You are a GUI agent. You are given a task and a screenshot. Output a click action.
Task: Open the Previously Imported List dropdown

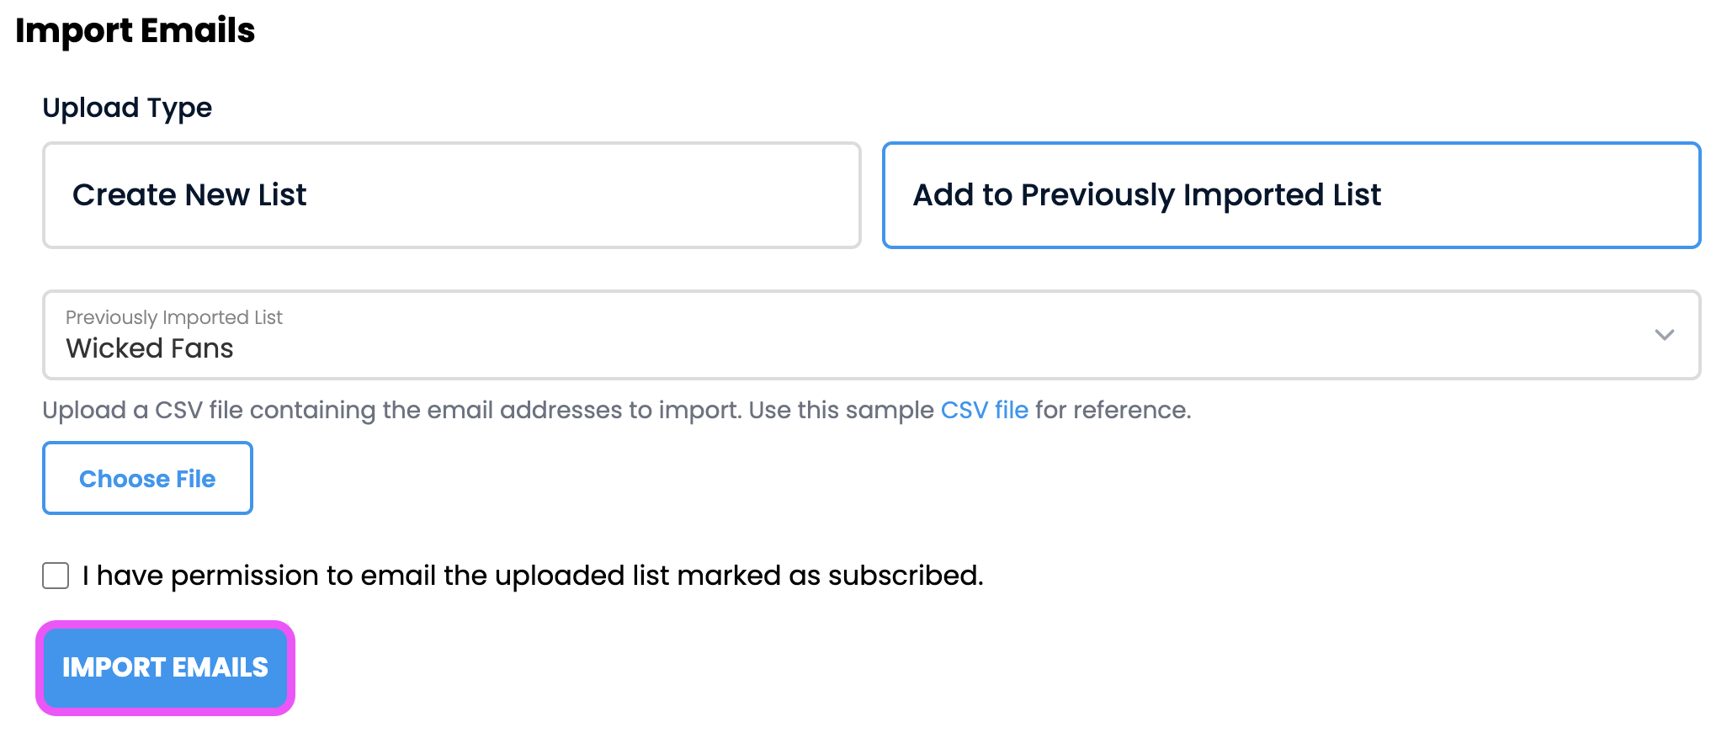click(x=870, y=335)
